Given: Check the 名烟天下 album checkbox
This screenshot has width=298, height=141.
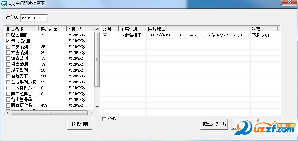Looking at the screenshot, I should point(8,76).
